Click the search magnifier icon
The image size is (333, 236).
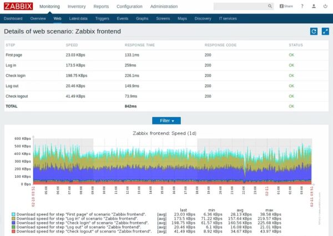point(270,6)
